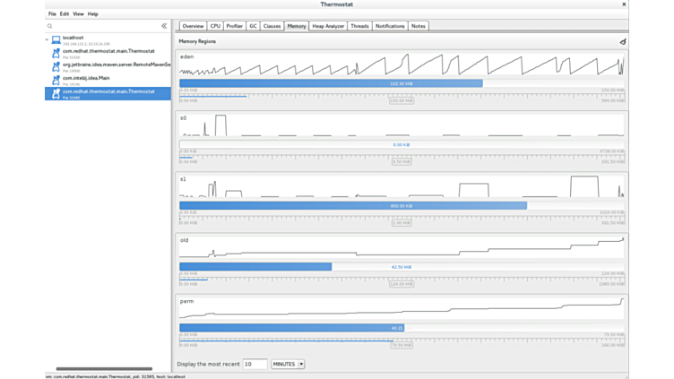Click the search magnifier icon in sidebar
The height and width of the screenshot is (379, 674).
pyautogui.click(x=50, y=26)
